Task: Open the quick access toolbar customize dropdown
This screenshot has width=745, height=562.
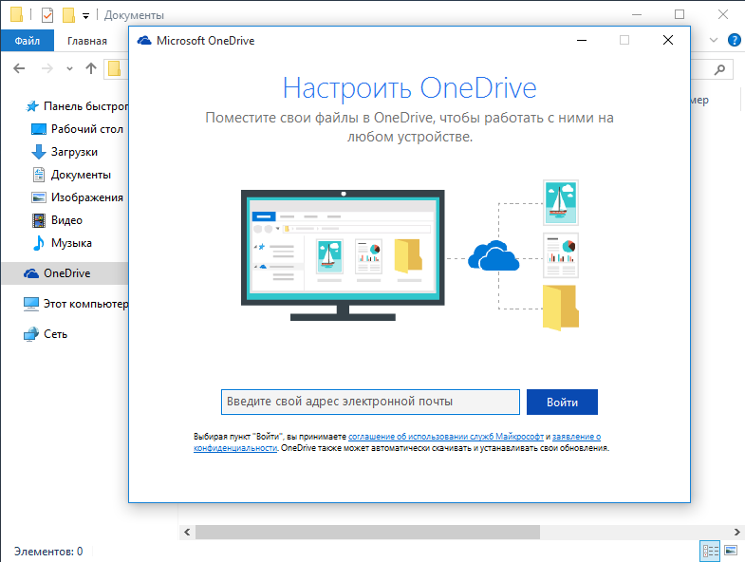Action: 85,16
